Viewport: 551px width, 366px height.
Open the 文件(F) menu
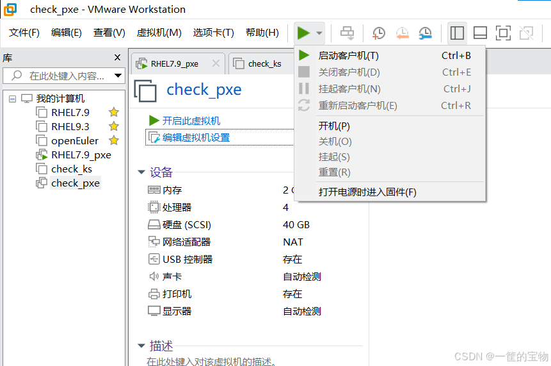click(24, 33)
